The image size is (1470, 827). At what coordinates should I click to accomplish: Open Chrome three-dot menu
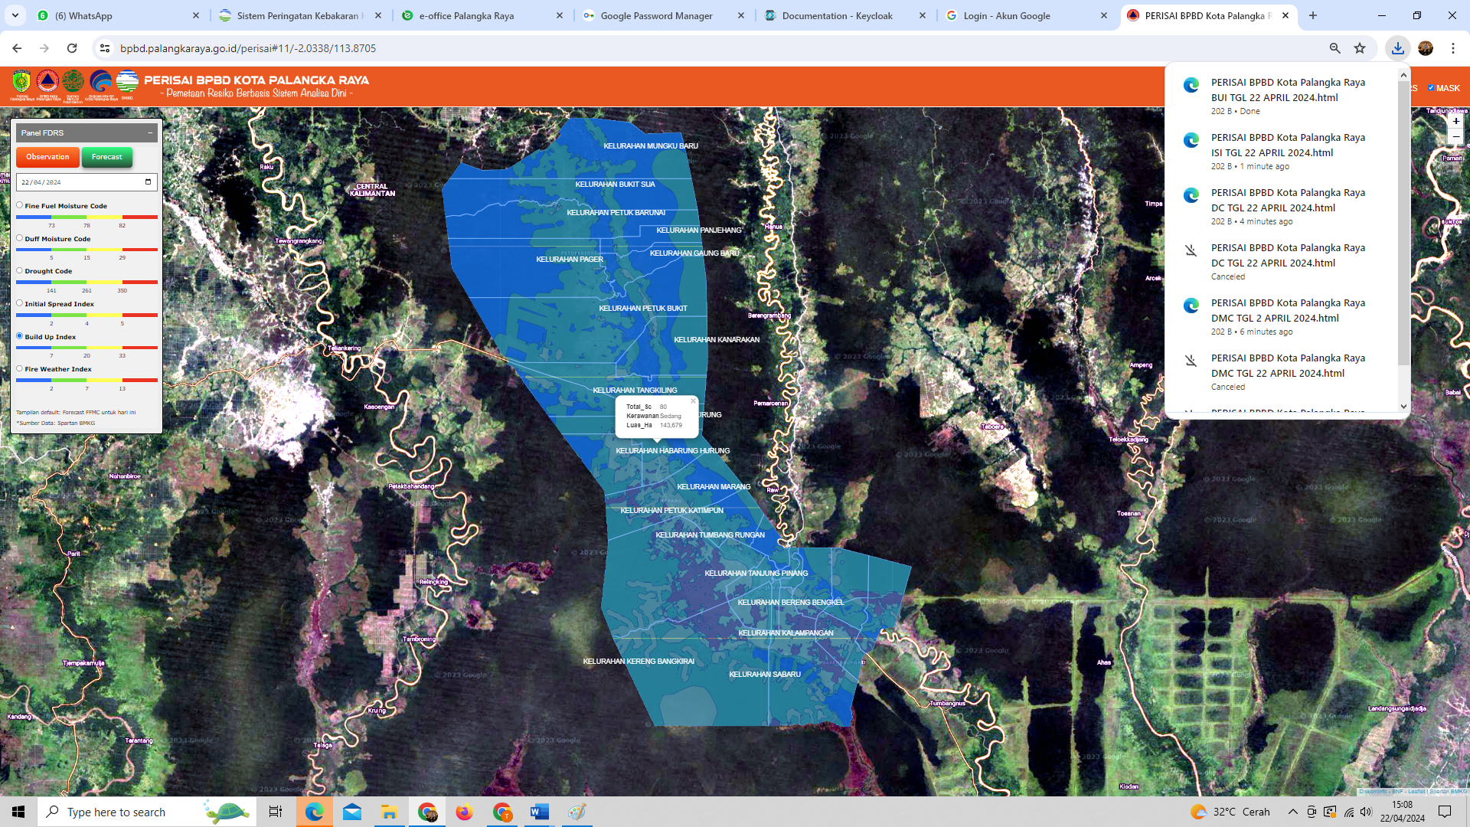tap(1452, 48)
